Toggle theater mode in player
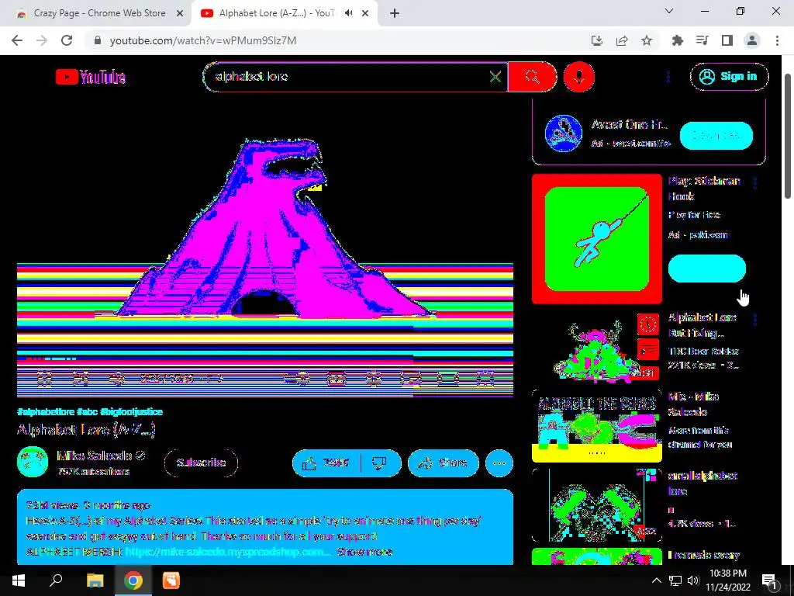This screenshot has width=794, height=596. 448,378
